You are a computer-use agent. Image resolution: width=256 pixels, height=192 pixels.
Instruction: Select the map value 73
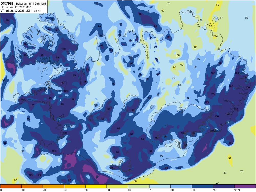point(217,19)
